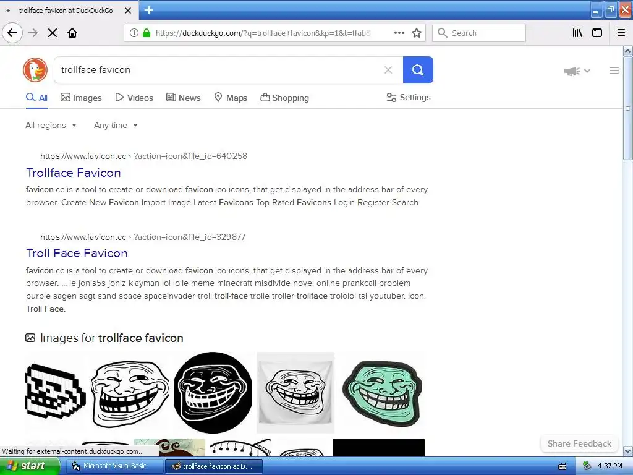Switch to the Shopping results tab
The width and height of the screenshot is (633, 475).
[284, 98]
